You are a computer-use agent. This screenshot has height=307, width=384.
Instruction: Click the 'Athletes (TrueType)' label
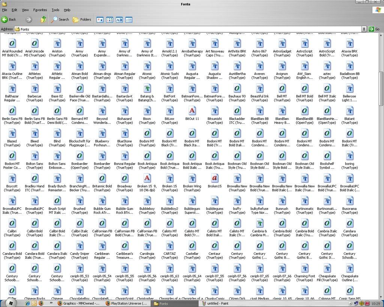pyautogui.click(x=34, y=76)
